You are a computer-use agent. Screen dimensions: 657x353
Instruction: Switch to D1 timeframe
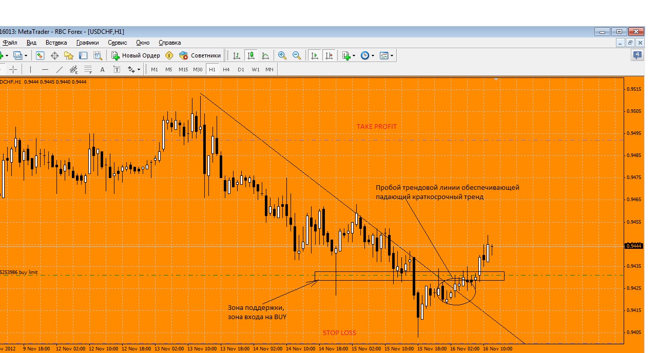coord(241,69)
